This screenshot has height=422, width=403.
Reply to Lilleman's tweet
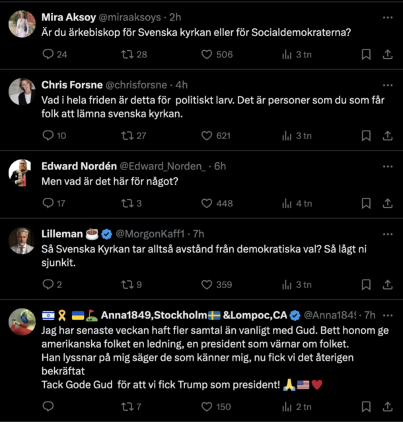(48, 284)
